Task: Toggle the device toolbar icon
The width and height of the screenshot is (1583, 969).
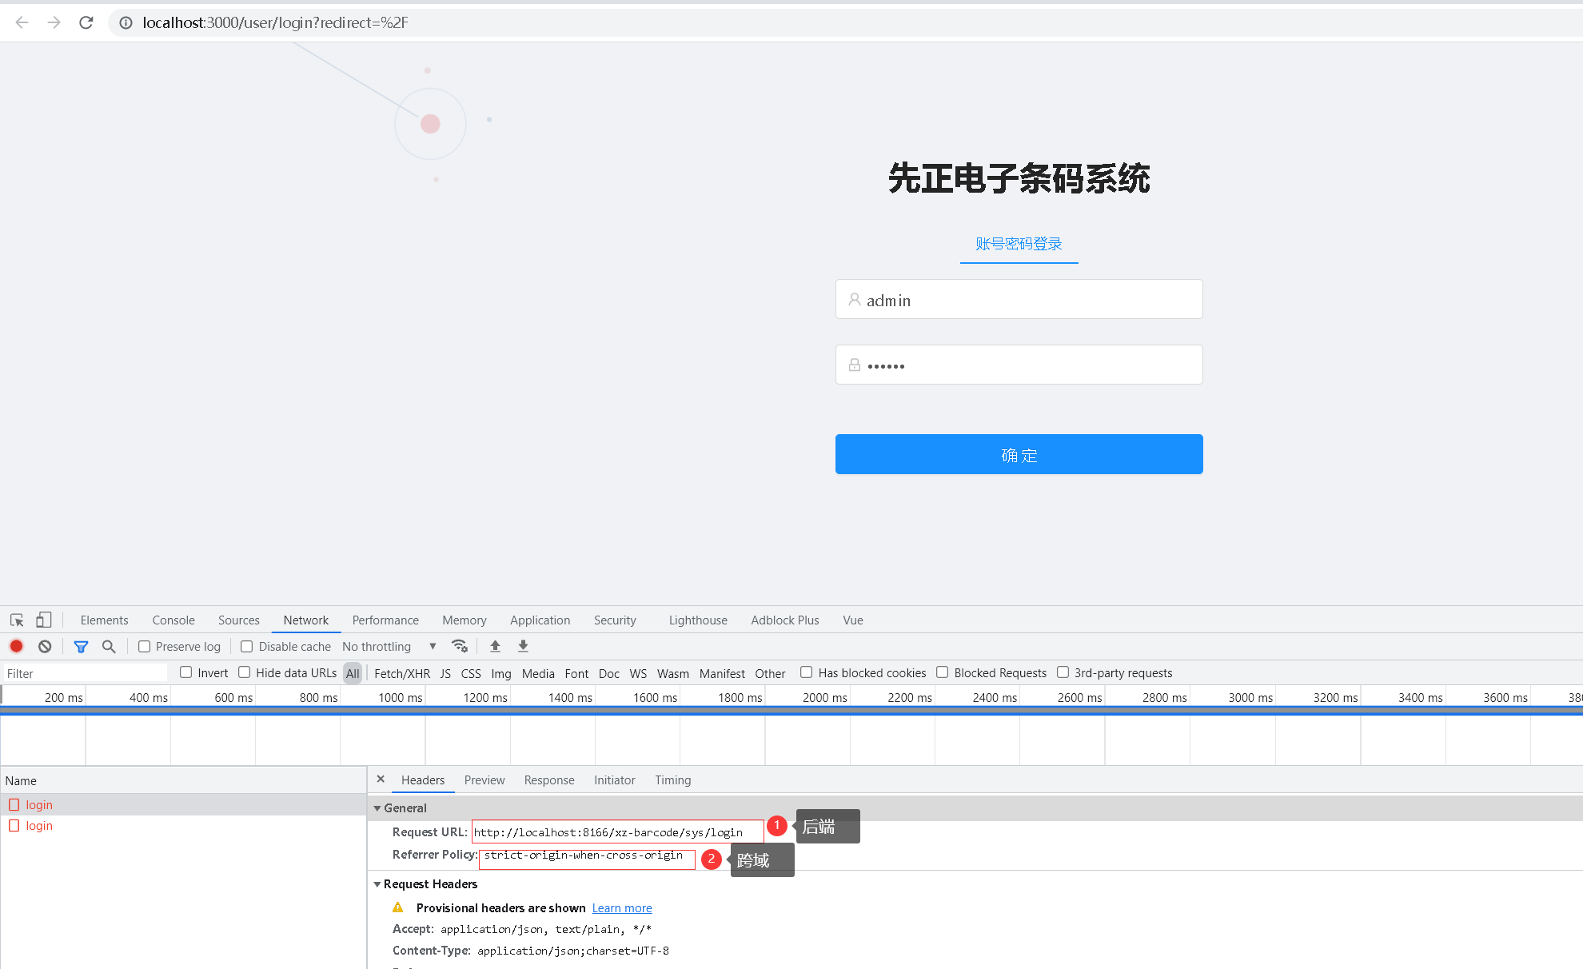Action: click(x=44, y=620)
